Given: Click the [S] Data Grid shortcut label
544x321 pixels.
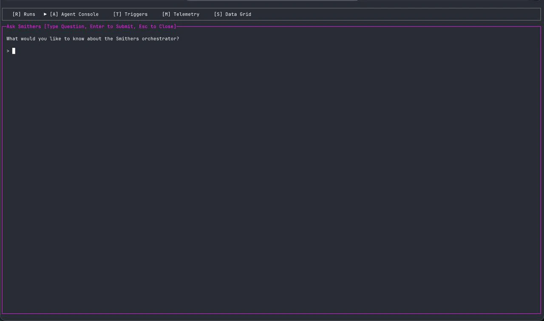Looking at the screenshot, I should click(x=218, y=14).
